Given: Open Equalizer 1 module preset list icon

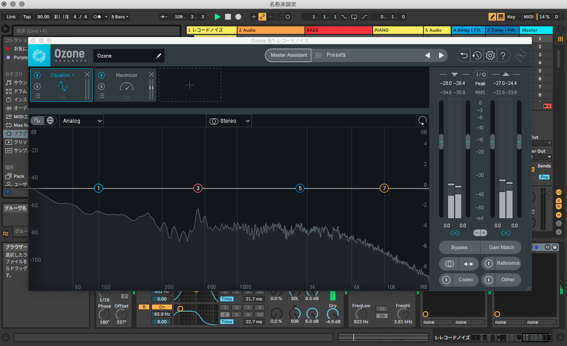Looking at the screenshot, I should point(37,96).
